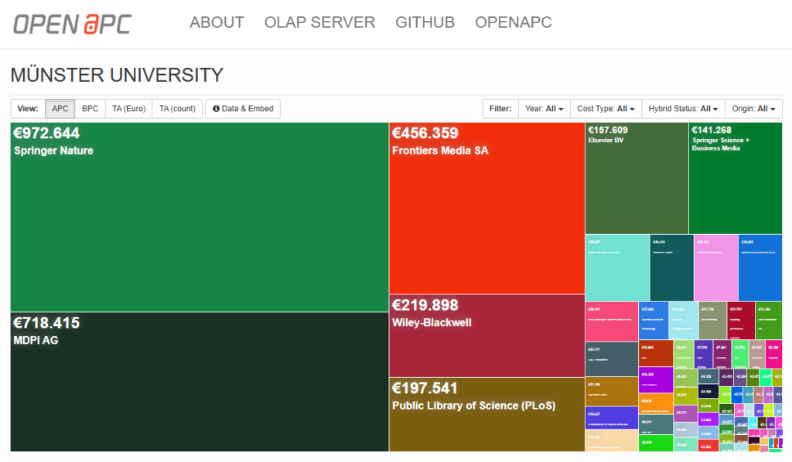Switch view to BPC
The image size is (792, 462).
point(90,108)
